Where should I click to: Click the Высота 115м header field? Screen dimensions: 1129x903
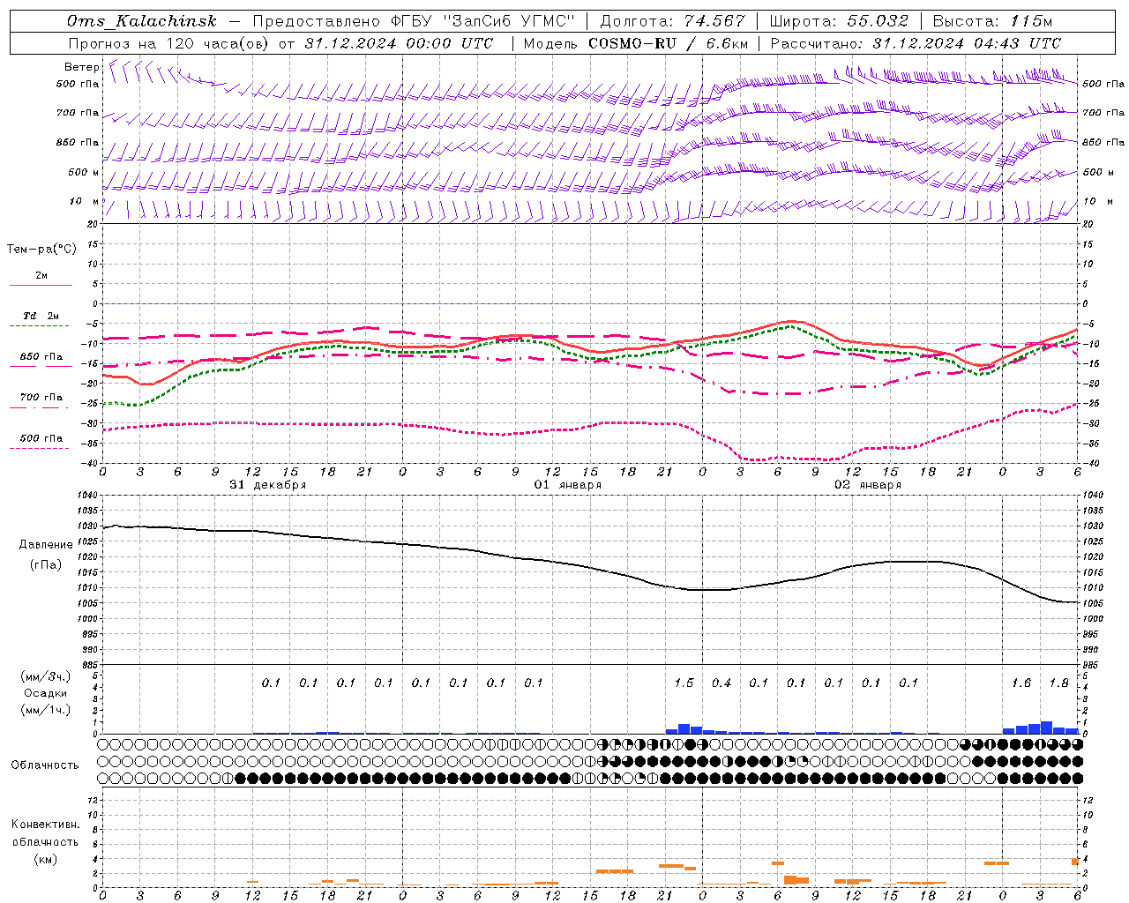992,21
